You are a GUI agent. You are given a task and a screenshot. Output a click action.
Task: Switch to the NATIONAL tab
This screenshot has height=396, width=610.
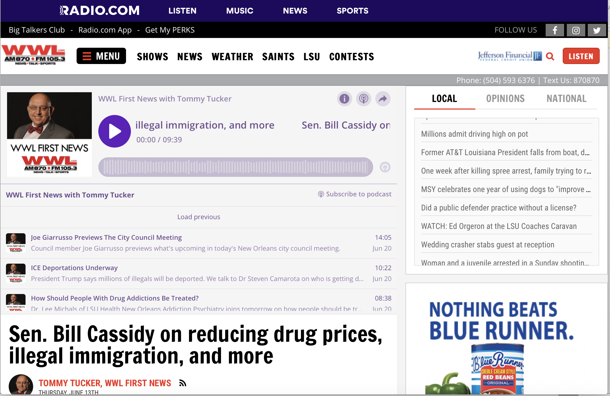point(567,98)
